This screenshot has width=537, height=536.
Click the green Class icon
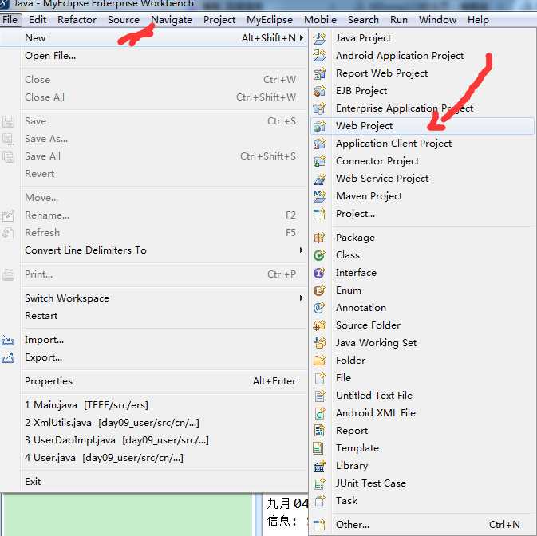click(319, 255)
